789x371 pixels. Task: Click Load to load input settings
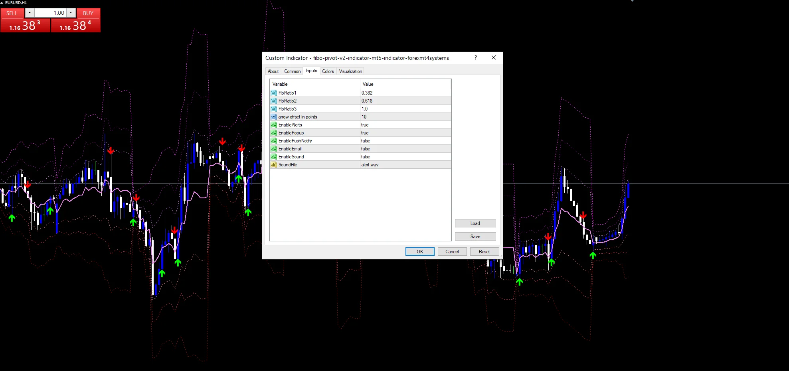point(475,223)
